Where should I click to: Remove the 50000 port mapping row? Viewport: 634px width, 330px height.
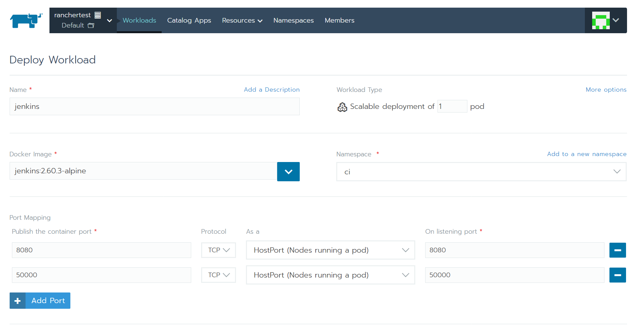tap(618, 275)
